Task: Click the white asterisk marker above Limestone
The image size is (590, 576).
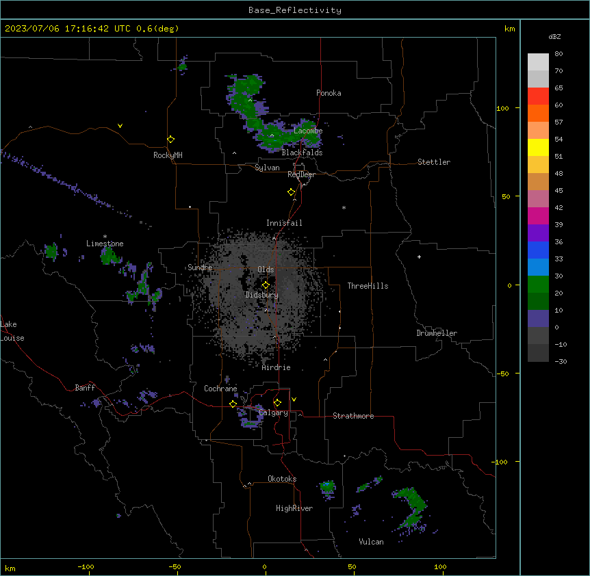Action: tap(105, 237)
